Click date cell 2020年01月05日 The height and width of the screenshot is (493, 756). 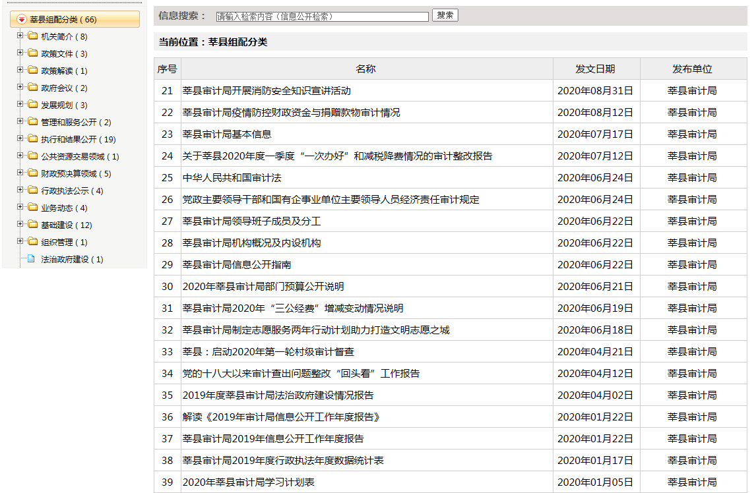coord(595,482)
